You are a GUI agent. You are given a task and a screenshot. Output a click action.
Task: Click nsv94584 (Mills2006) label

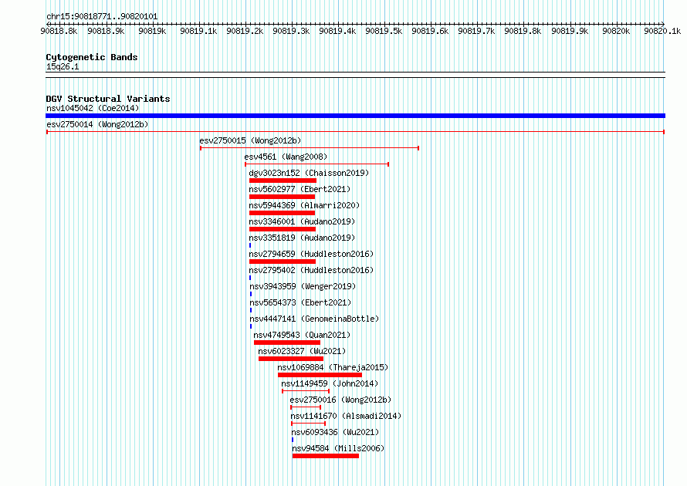tap(338, 448)
